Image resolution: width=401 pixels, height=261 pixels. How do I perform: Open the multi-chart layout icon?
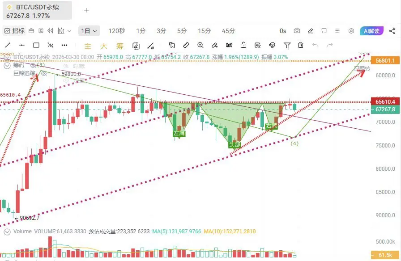tap(41, 31)
